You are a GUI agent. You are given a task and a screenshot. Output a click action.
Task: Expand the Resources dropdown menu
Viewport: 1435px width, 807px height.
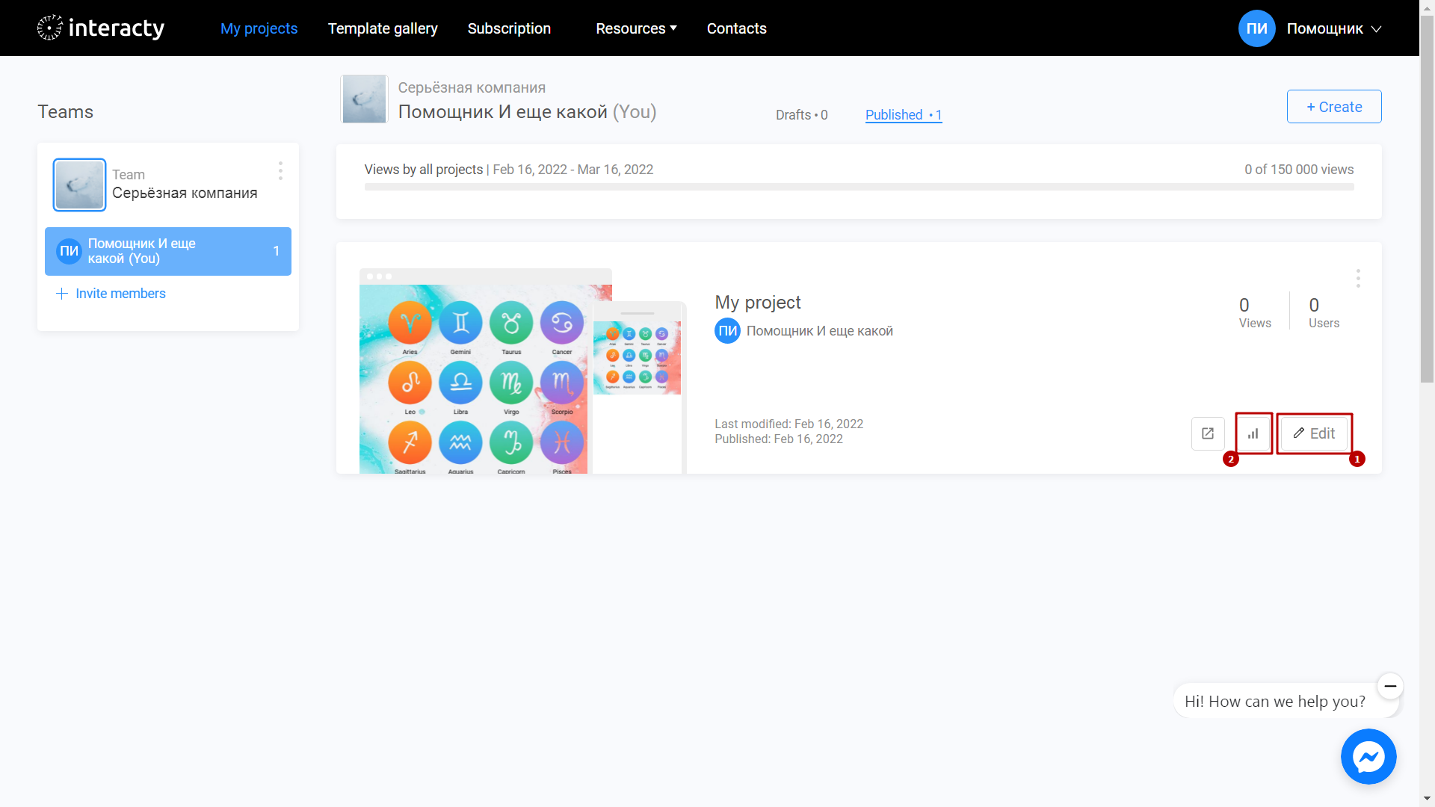pyautogui.click(x=635, y=28)
